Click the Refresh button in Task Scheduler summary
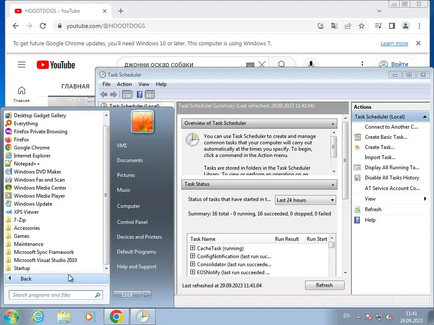 (x=325, y=285)
